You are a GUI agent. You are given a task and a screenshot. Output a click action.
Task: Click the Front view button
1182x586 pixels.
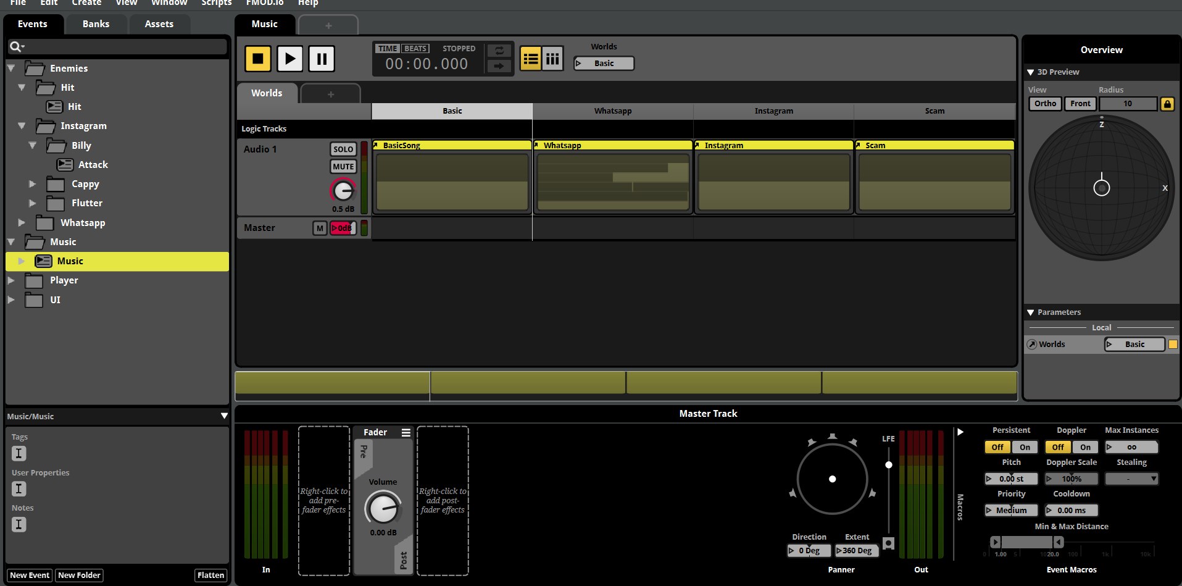coord(1080,104)
